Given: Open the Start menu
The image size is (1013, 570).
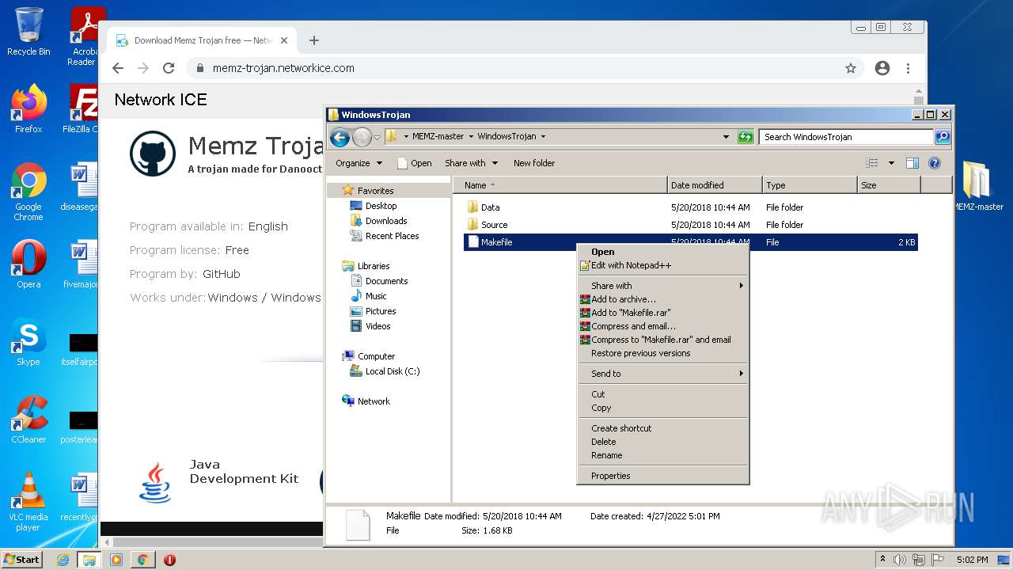Looking at the screenshot, I should pyautogui.click(x=22, y=559).
